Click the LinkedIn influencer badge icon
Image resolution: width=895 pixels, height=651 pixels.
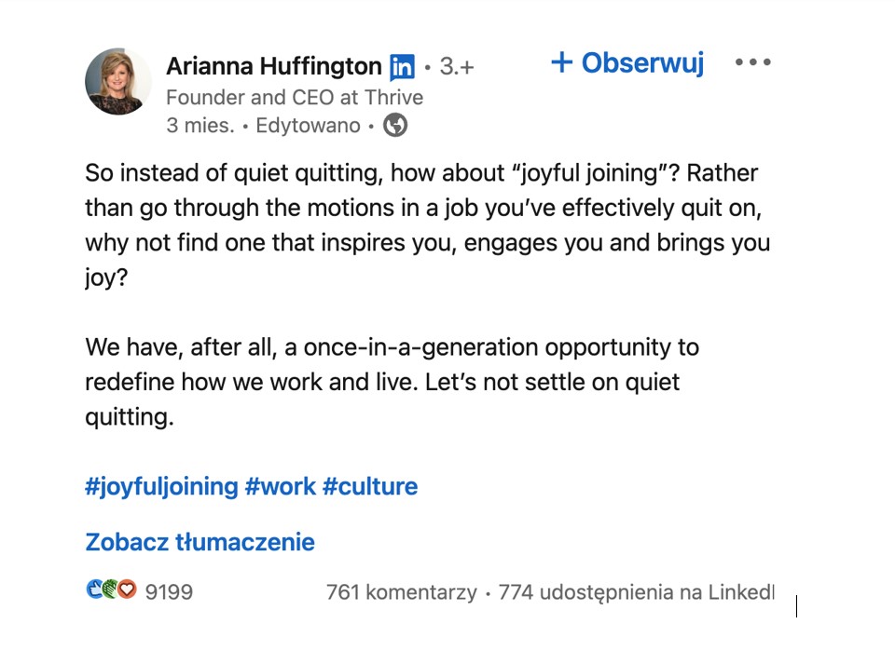(x=402, y=67)
